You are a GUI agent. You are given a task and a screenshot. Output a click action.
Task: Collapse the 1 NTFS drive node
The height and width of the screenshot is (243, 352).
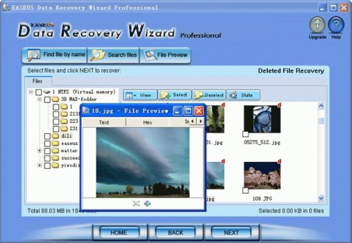click(31, 92)
